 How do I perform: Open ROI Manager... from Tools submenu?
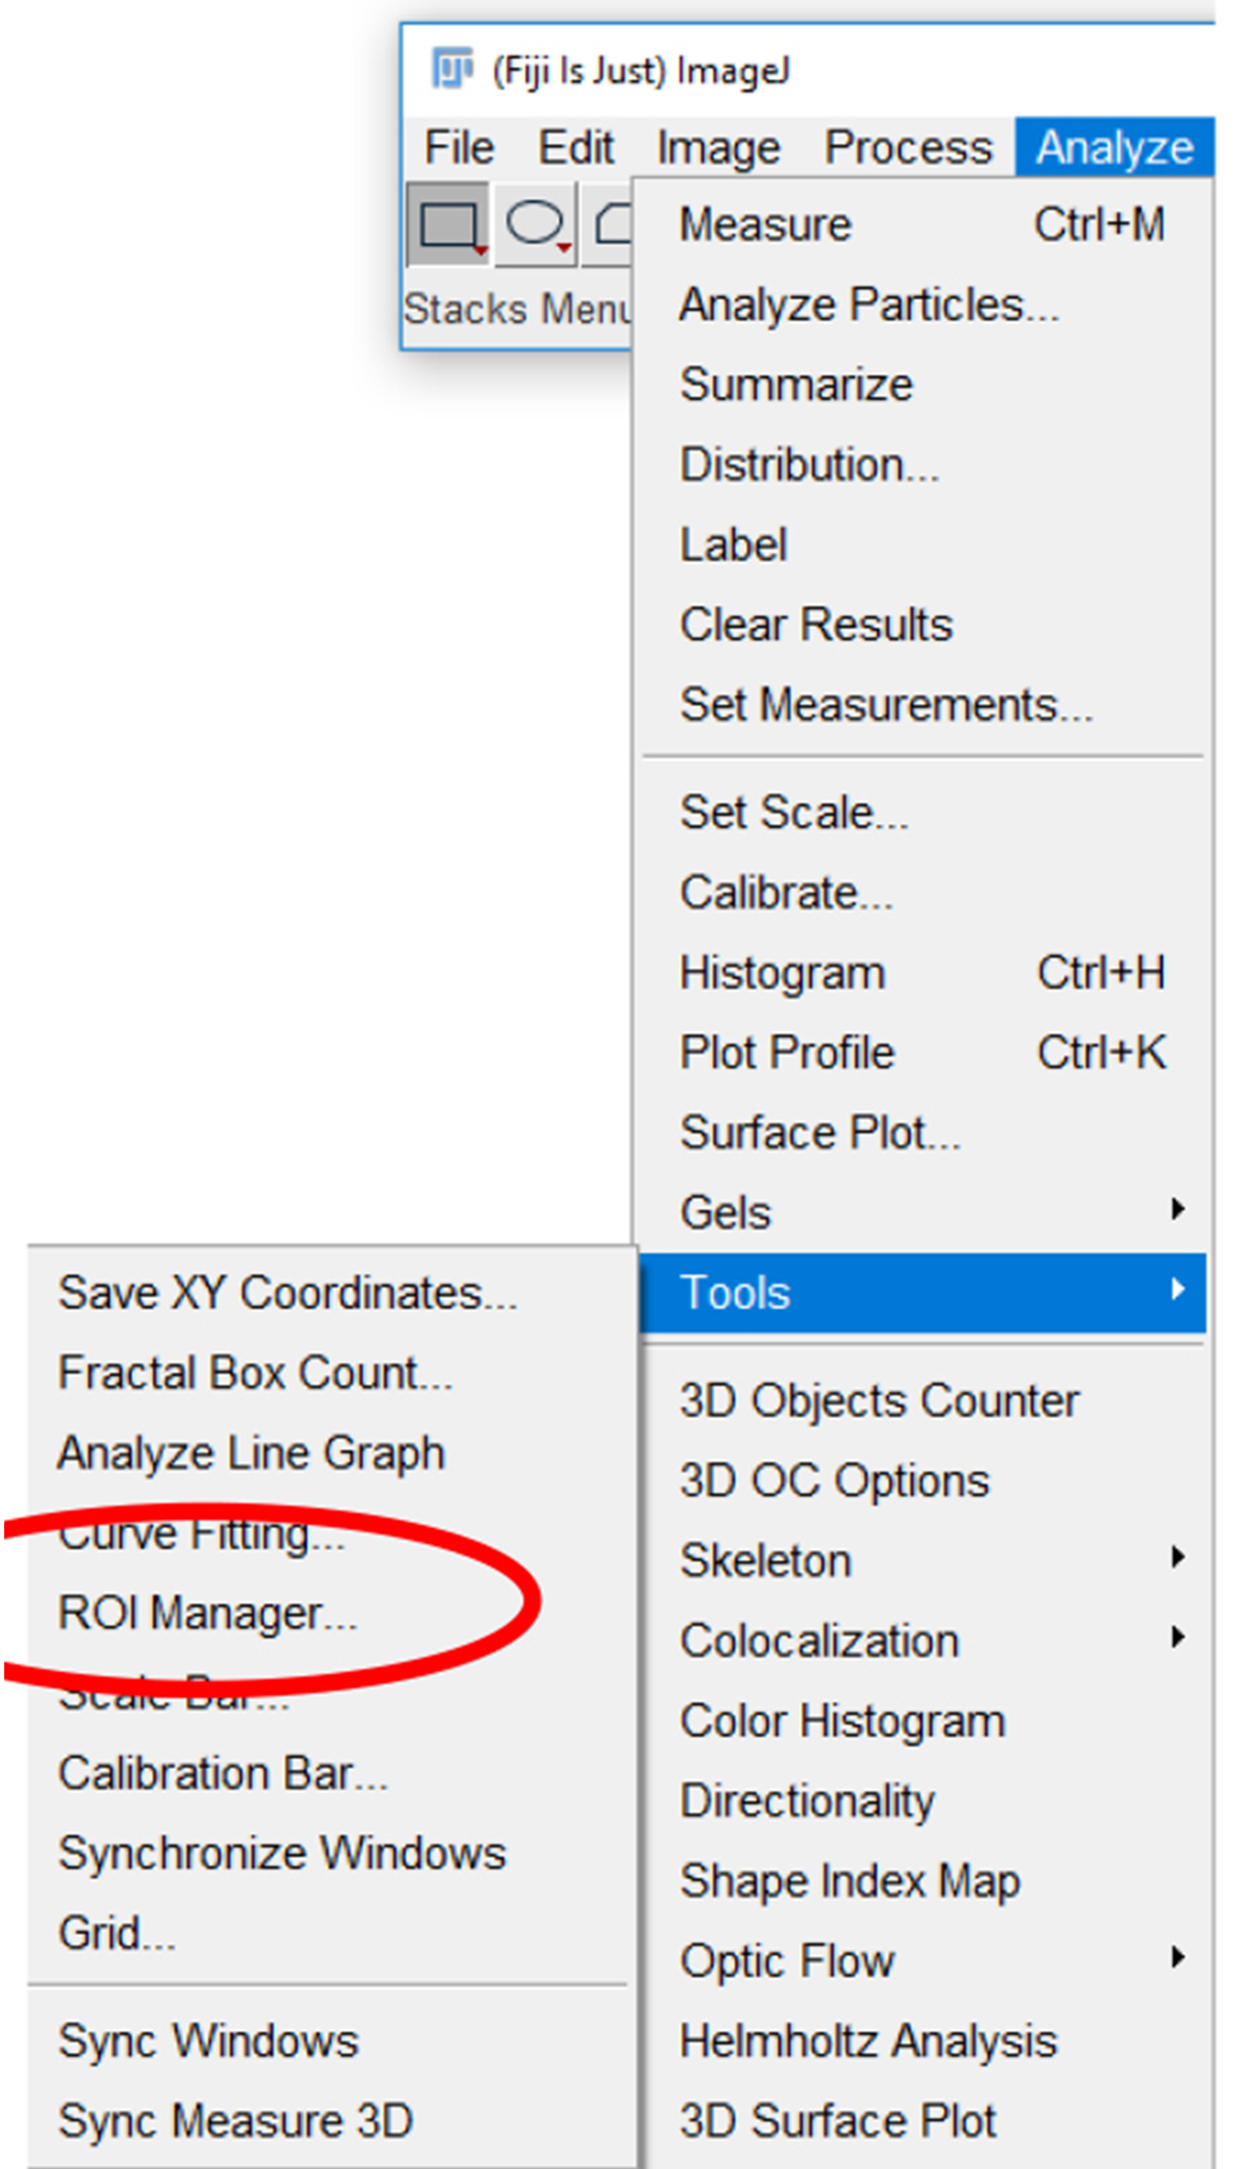(330, 1612)
